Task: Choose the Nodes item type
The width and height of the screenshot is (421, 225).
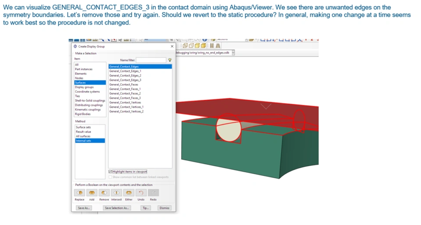Action: 90,78
